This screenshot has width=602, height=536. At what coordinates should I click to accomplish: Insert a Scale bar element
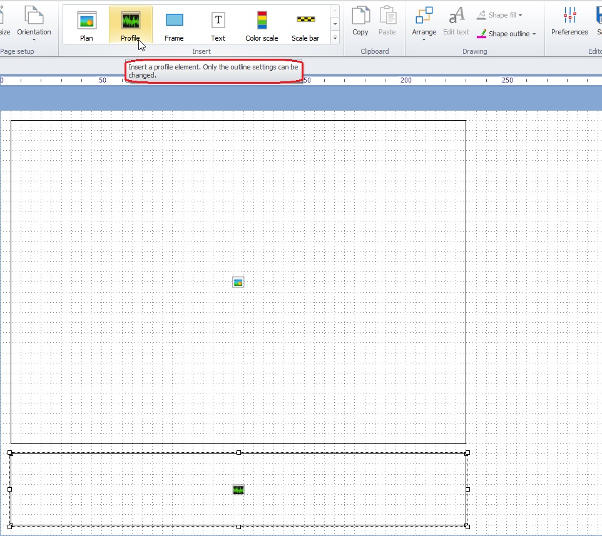point(305,24)
